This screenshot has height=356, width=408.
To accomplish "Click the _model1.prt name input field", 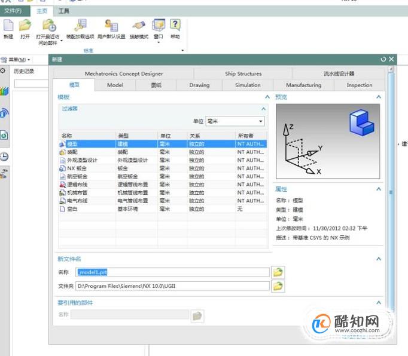I will tap(172, 272).
